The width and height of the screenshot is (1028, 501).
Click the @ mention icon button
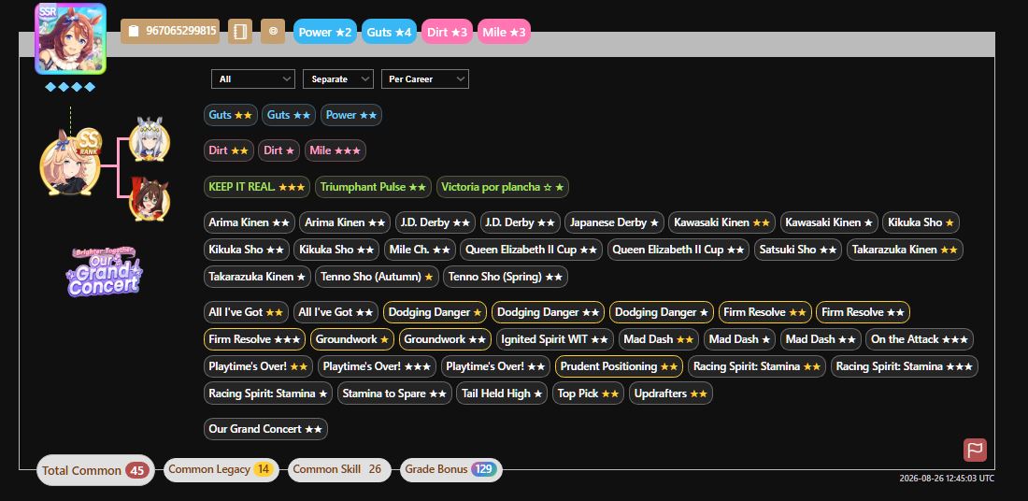(273, 32)
